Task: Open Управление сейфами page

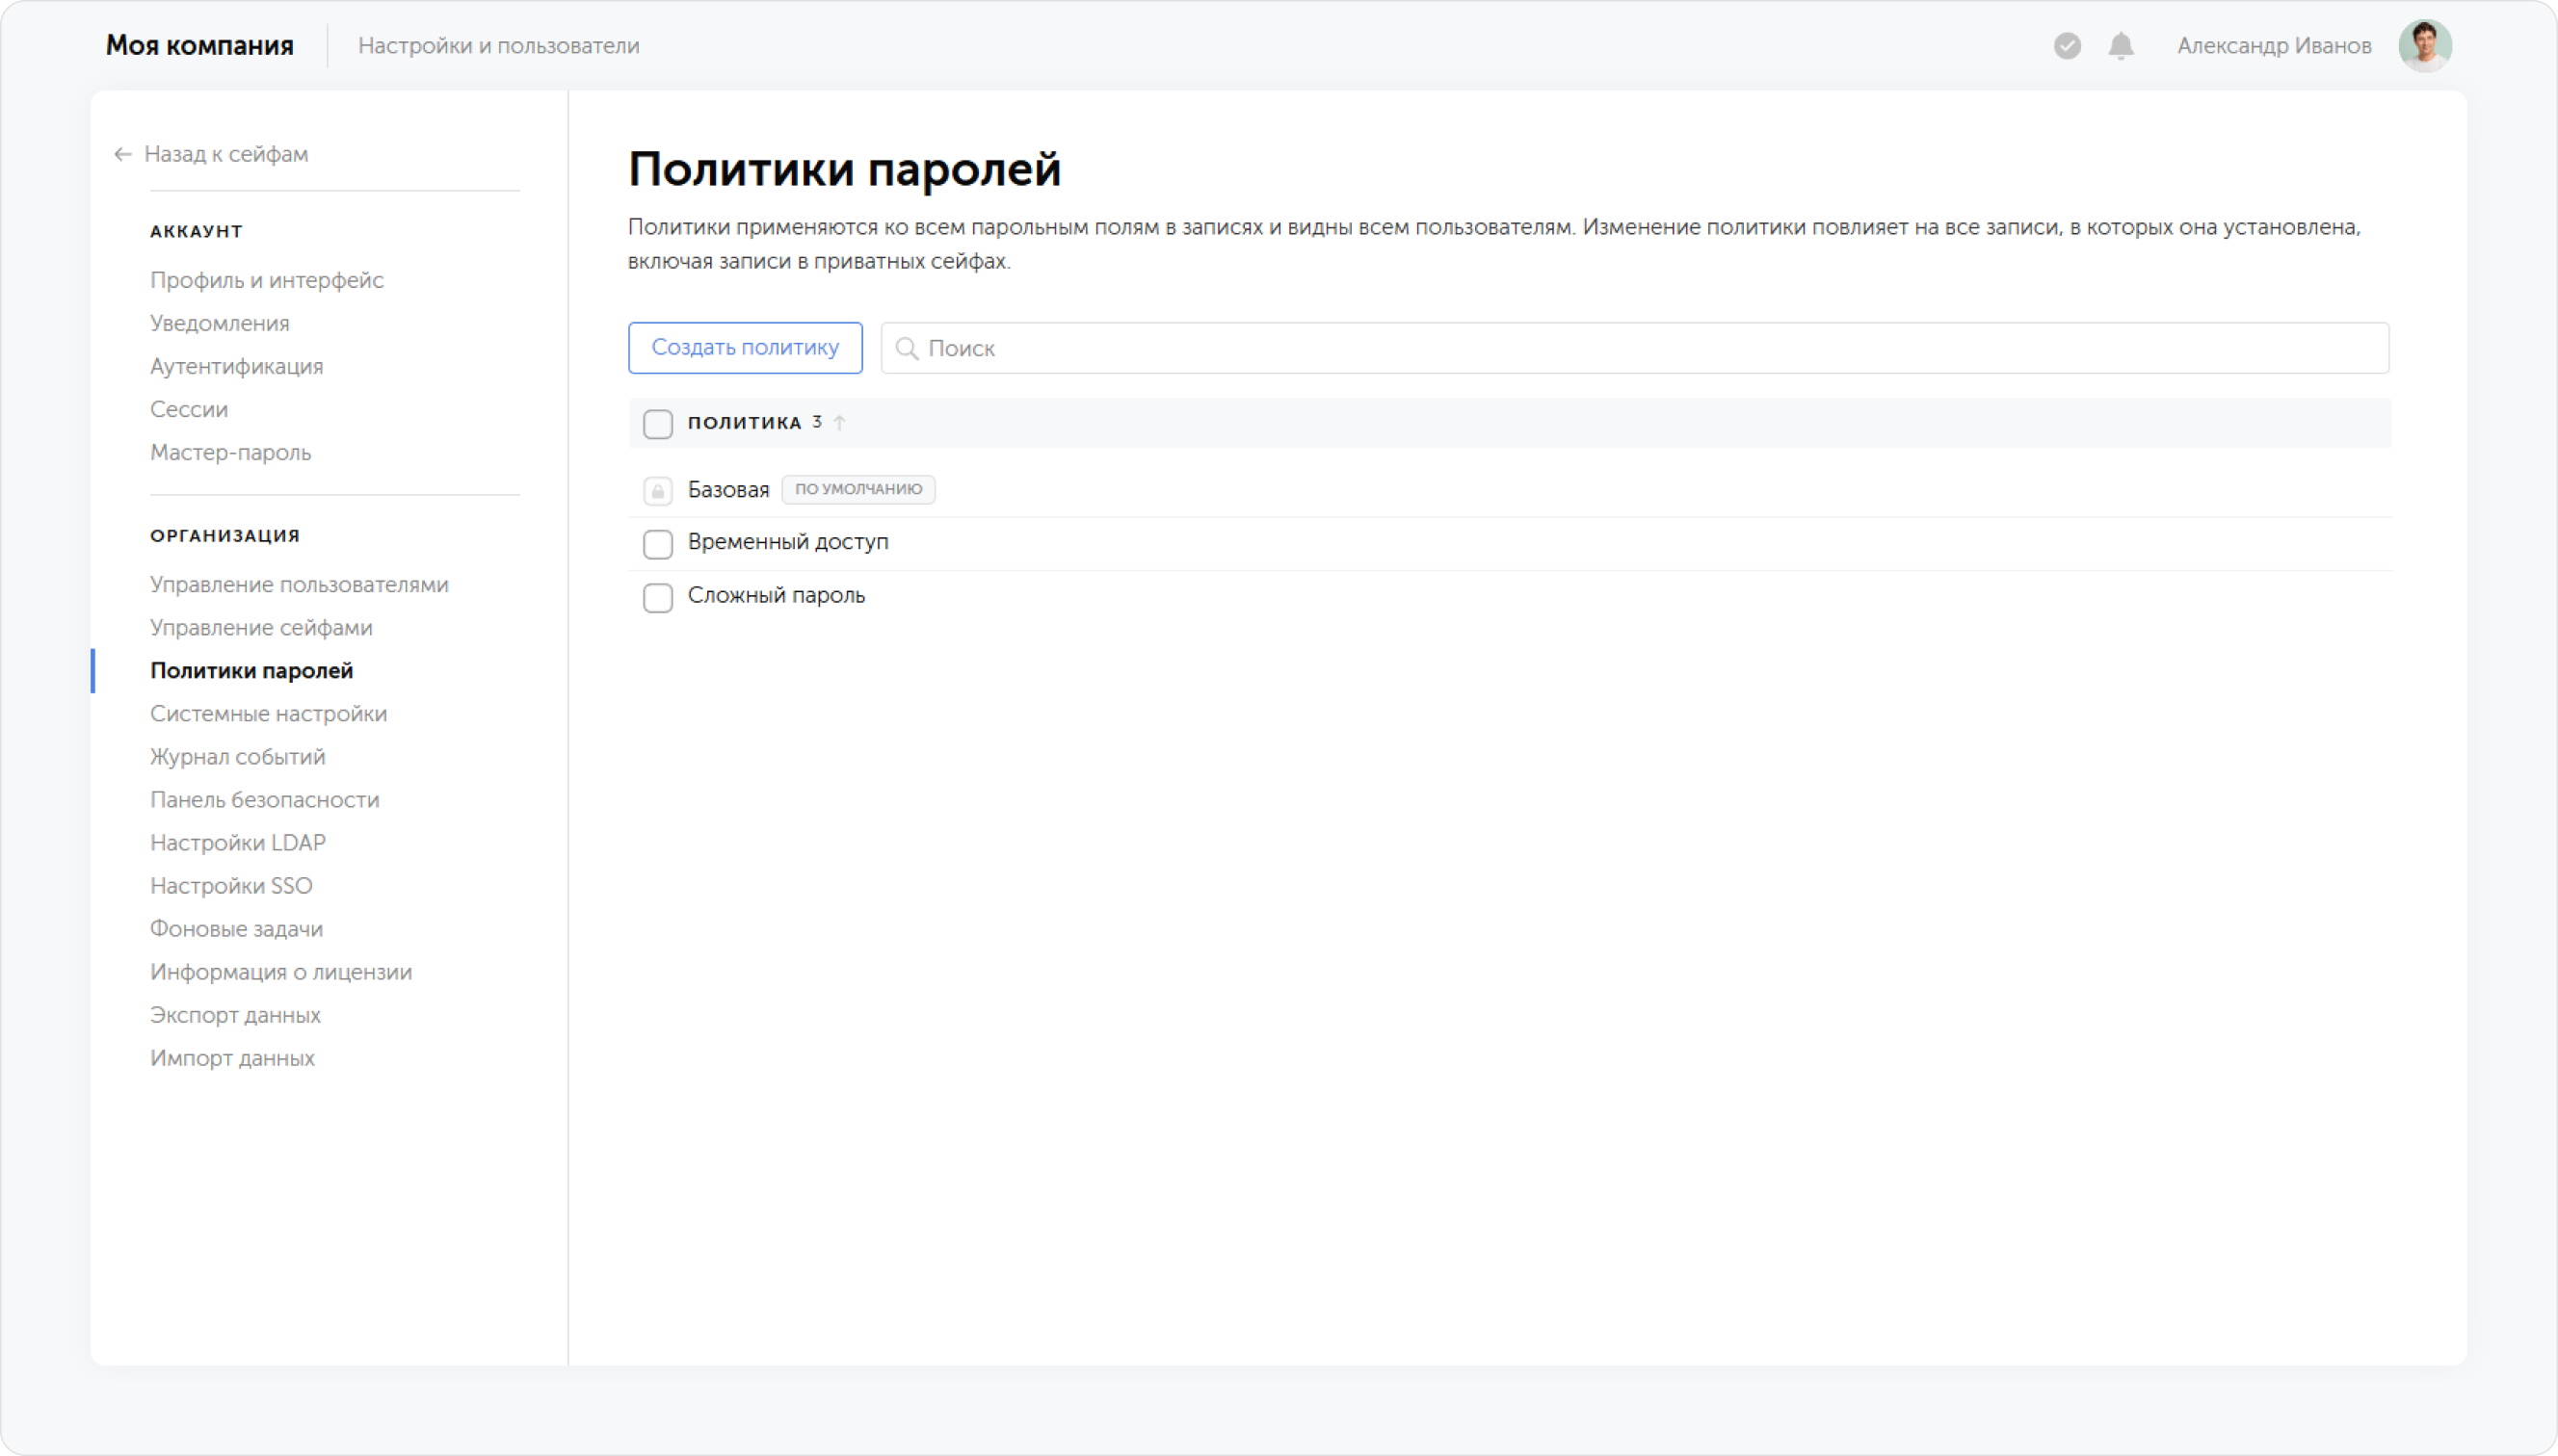Action: pyautogui.click(x=261, y=627)
